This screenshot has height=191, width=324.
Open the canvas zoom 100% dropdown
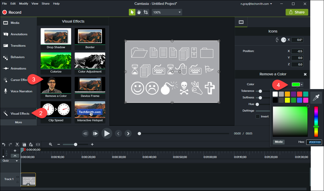coord(167,12)
